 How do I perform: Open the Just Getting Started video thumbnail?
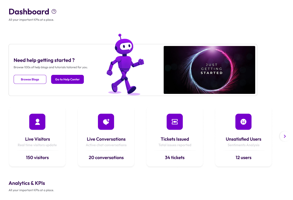pyautogui.click(x=209, y=70)
